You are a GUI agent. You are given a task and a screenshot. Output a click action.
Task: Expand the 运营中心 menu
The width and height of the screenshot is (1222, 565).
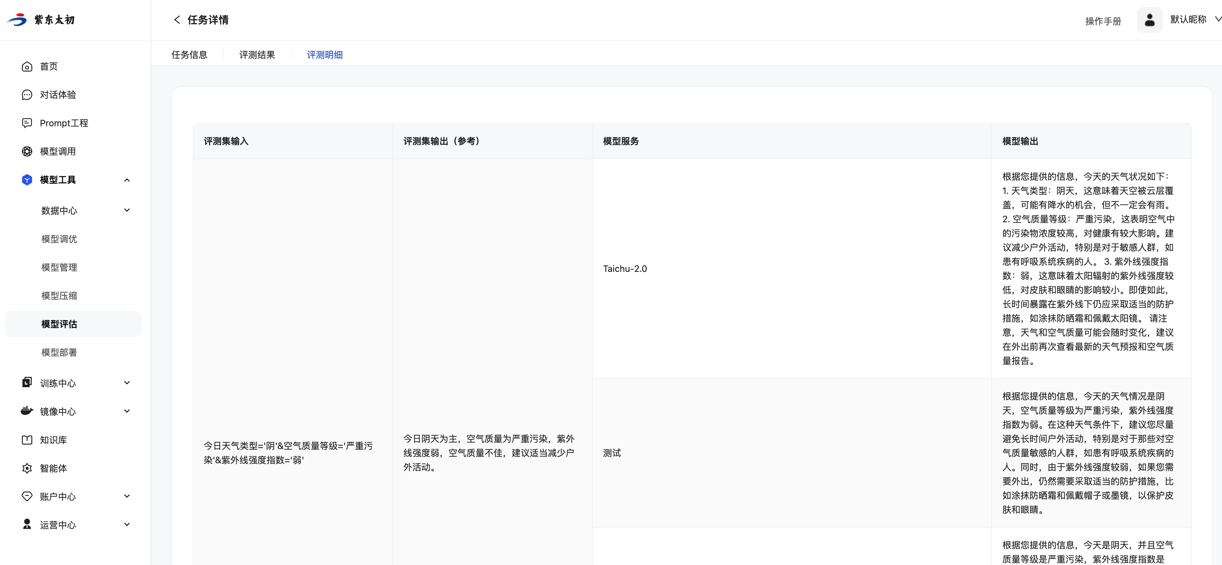tap(127, 525)
